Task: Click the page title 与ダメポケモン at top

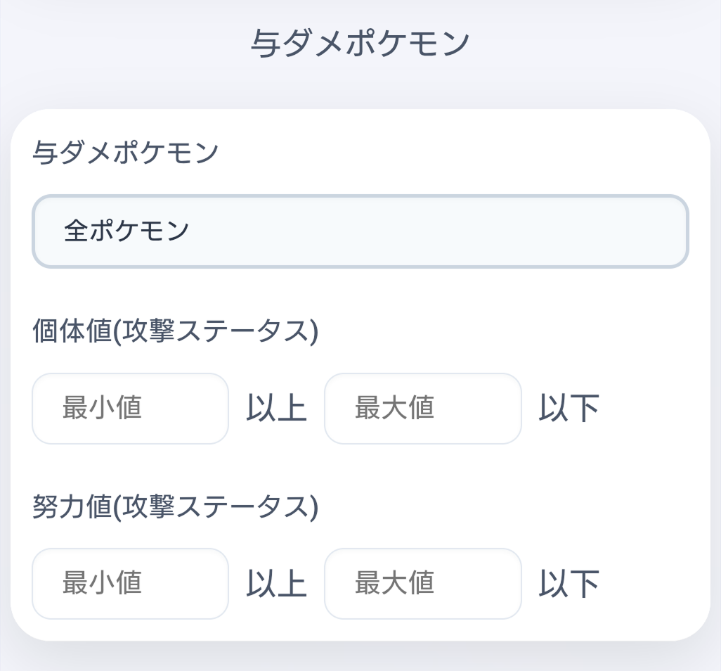Action: click(360, 44)
